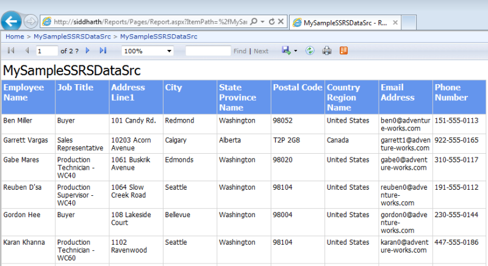Click the browser forward button

click(30, 22)
